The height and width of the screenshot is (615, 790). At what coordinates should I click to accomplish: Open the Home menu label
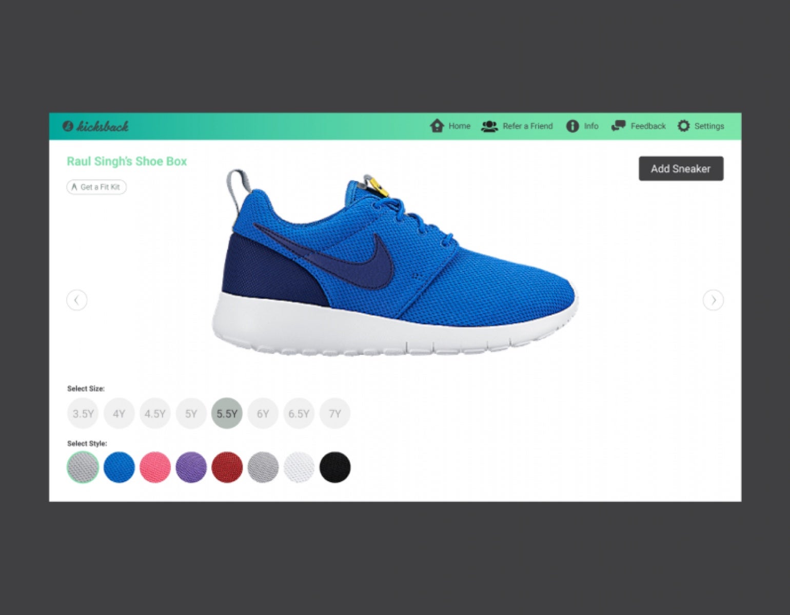460,126
